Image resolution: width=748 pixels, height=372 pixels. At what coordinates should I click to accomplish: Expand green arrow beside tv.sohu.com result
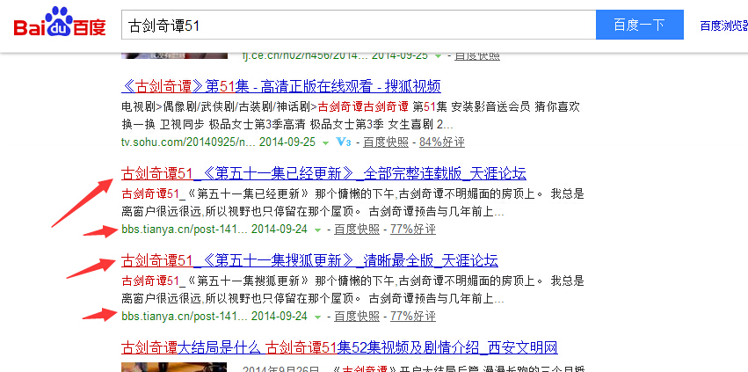click(324, 142)
